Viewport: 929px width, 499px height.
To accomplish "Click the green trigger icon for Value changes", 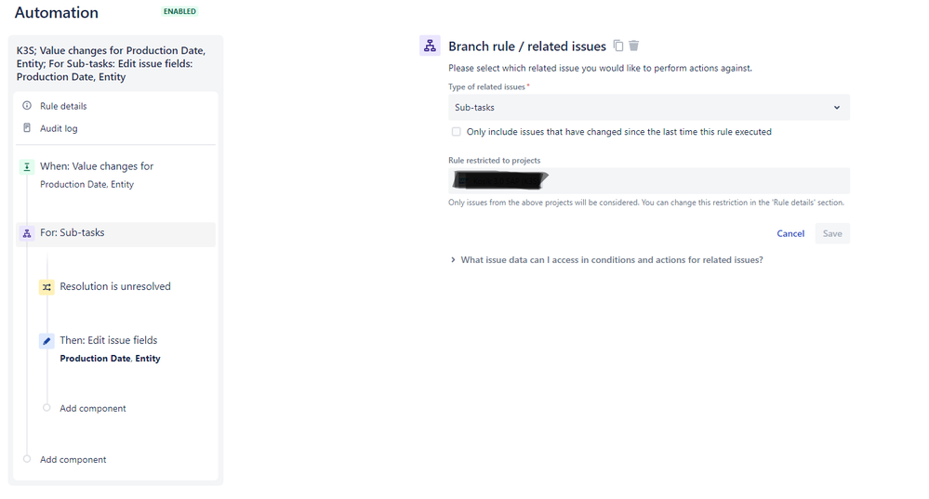I will (x=27, y=167).
